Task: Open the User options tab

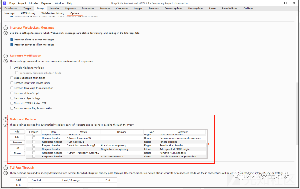Action: pyautogui.click(x=196, y=9)
